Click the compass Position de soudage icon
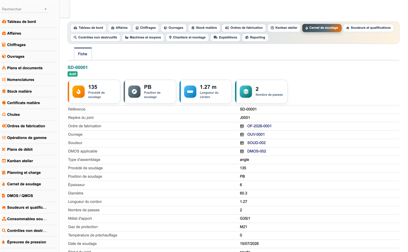The width and height of the screenshot is (408, 252). (134, 92)
